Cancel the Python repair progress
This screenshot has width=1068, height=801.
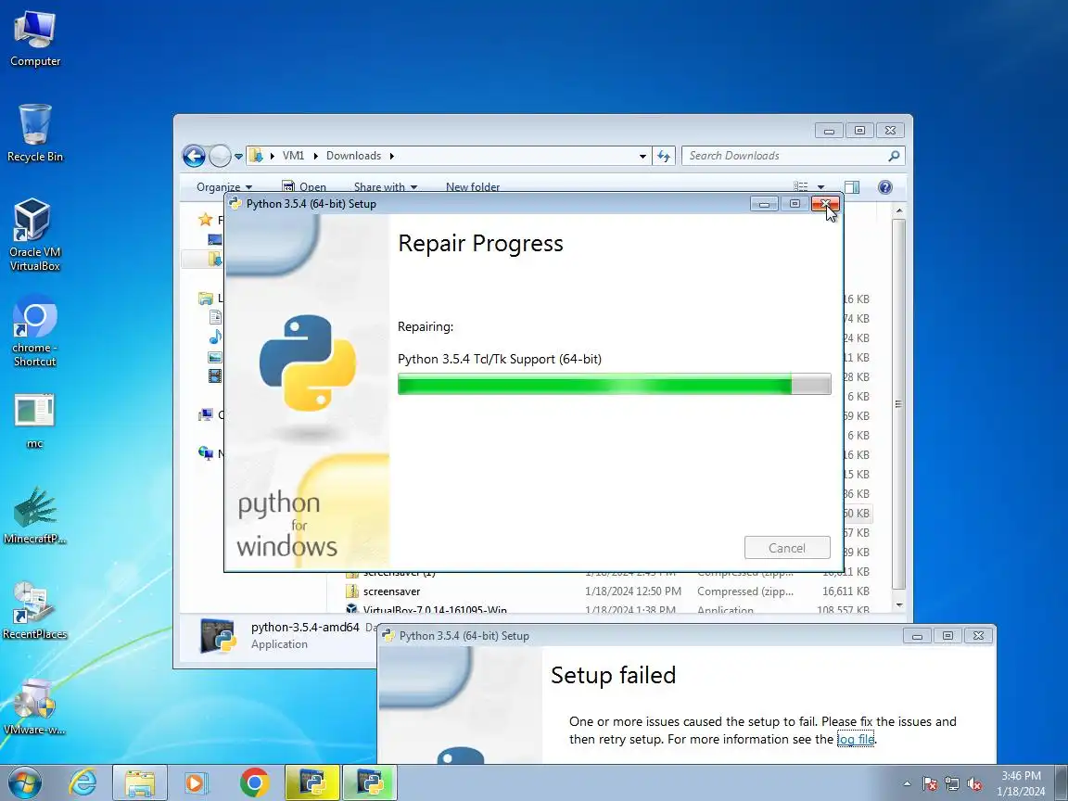[x=787, y=548]
